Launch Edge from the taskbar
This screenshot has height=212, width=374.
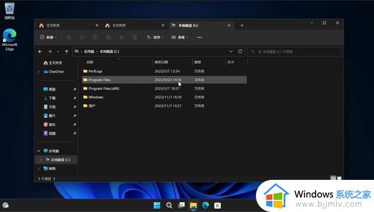pos(206,206)
